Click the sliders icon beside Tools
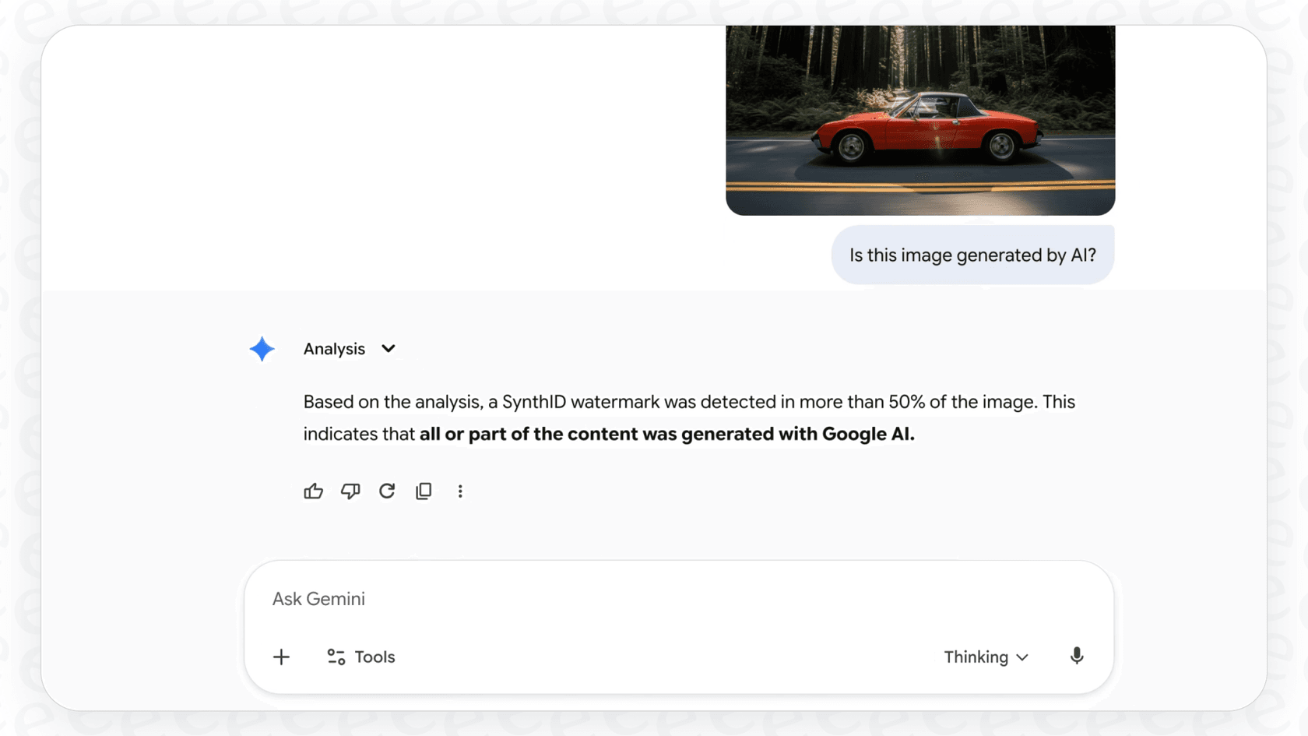The image size is (1308, 736). tap(336, 657)
